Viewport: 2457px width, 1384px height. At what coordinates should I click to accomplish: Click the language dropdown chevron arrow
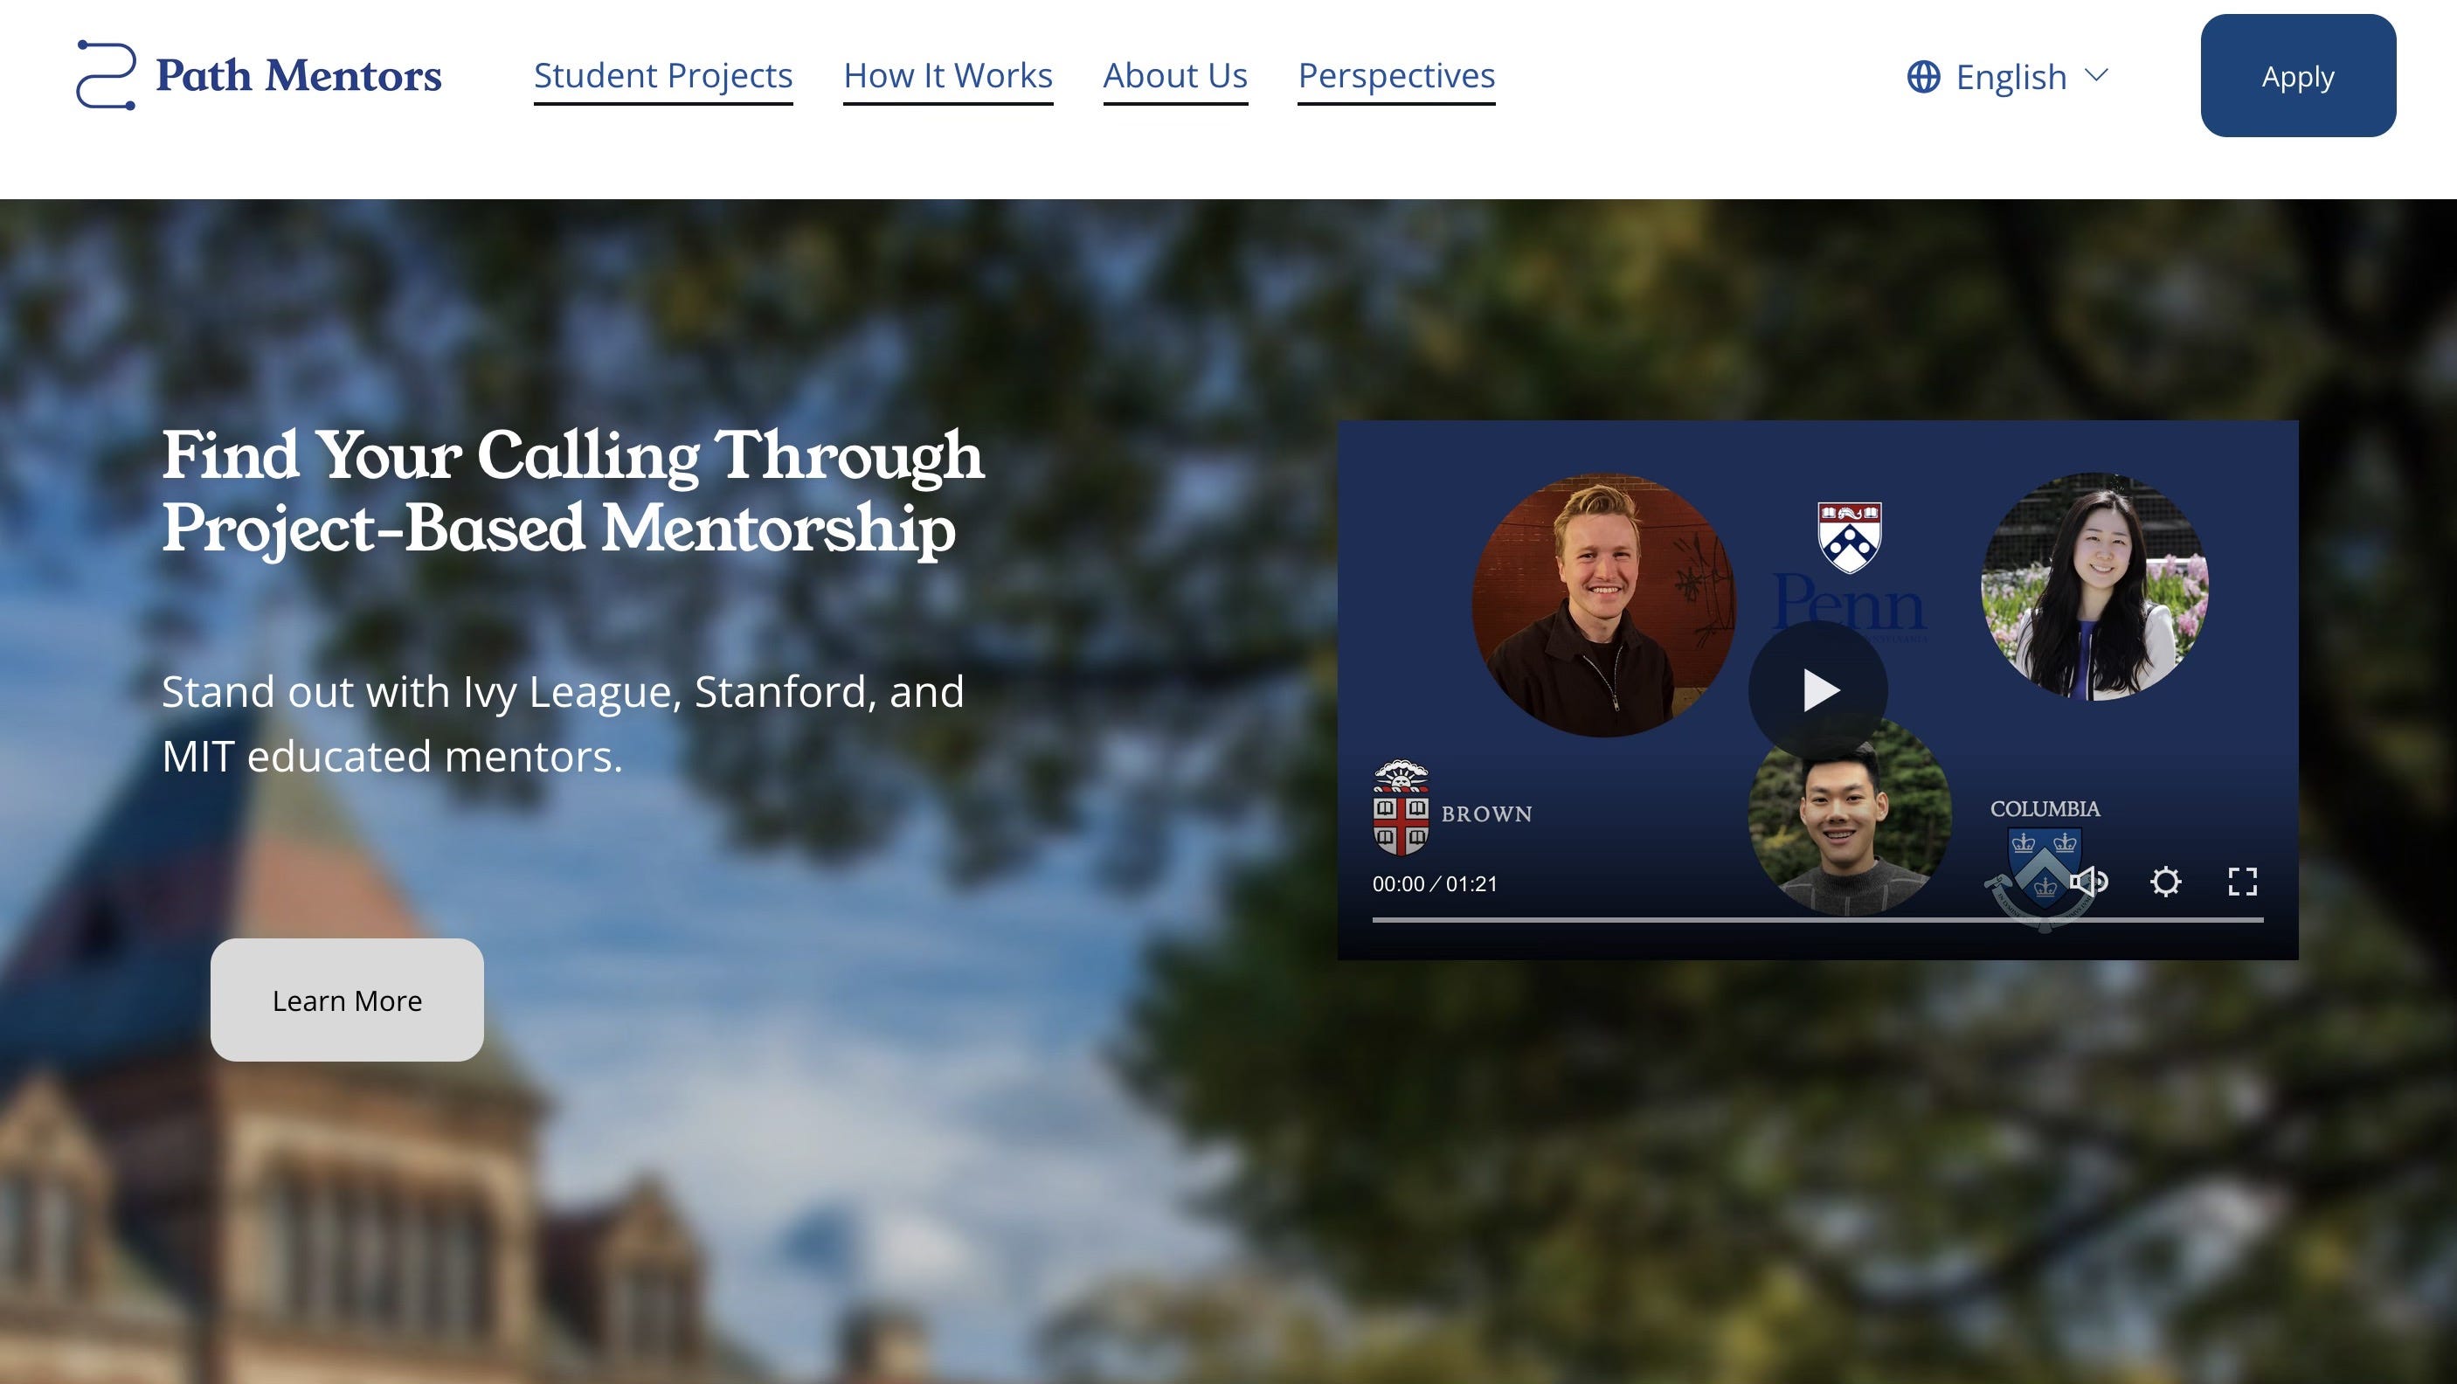pos(2096,74)
